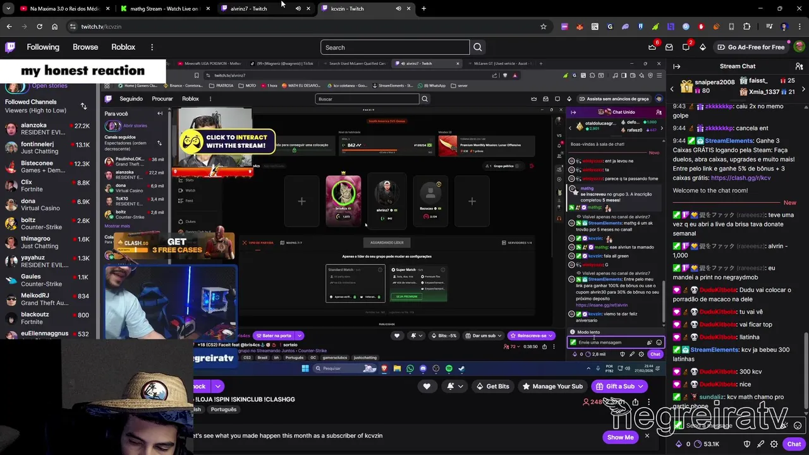Screen dimensions: 809x455
Task: Click the Get Bits diamond icon in top bar
Action: coord(703,47)
